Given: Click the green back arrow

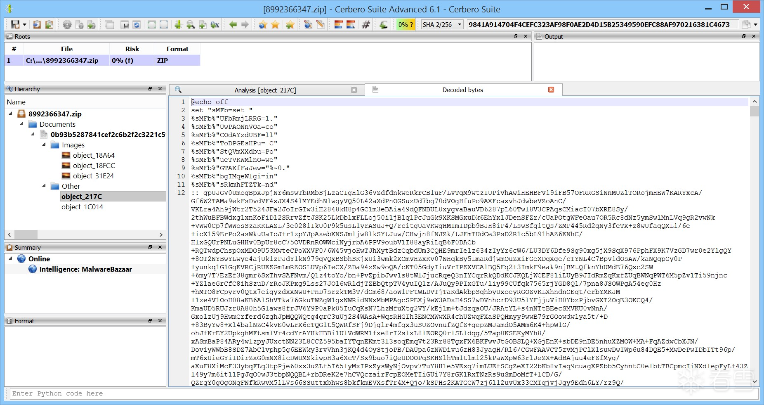Looking at the screenshot, I should coord(233,25).
